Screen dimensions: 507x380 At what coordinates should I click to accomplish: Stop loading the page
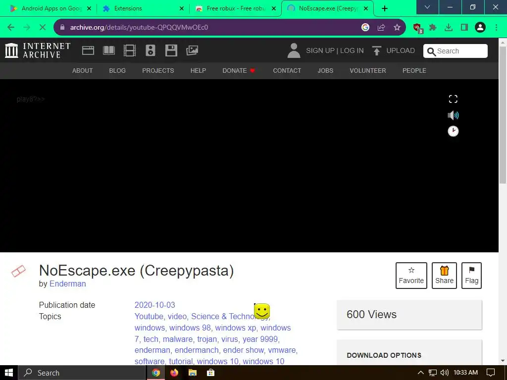point(43,28)
